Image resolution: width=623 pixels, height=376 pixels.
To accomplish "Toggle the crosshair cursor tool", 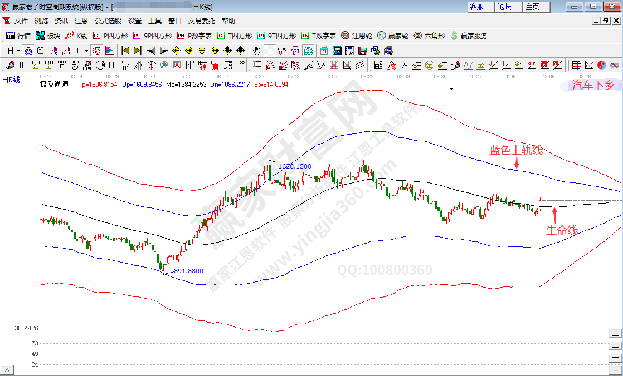I will 270,51.
